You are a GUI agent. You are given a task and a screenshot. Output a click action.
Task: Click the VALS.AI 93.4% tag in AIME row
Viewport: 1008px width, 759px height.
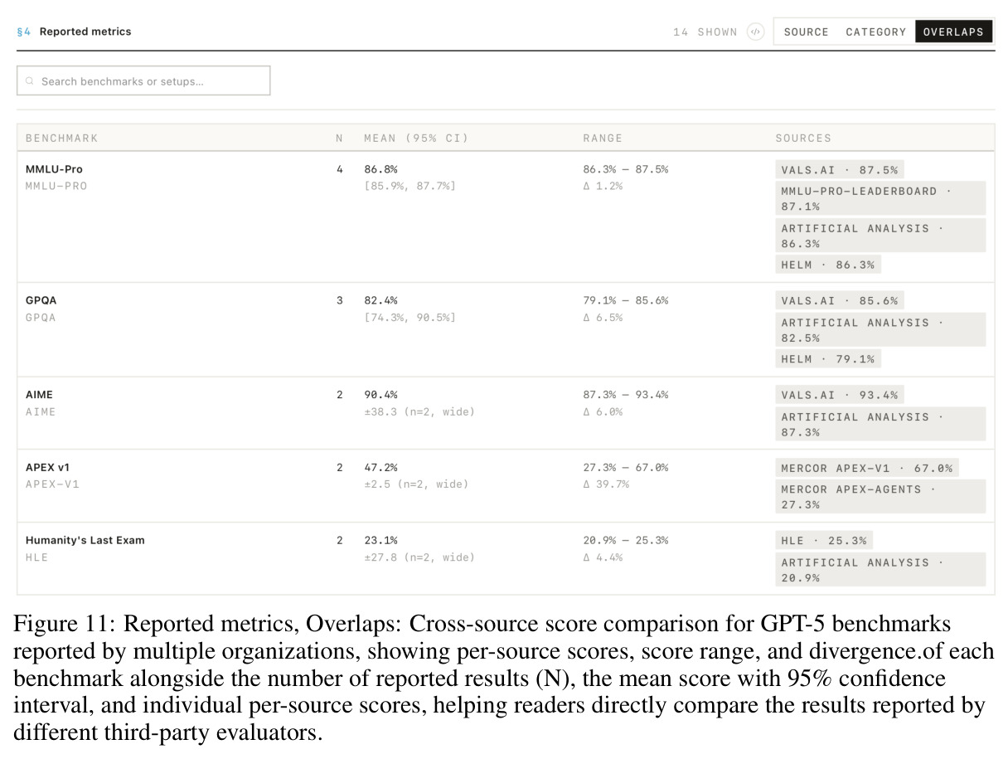[x=839, y=395]
